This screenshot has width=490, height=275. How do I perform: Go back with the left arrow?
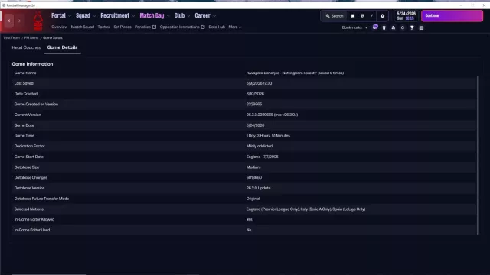[x=9, y=21]
